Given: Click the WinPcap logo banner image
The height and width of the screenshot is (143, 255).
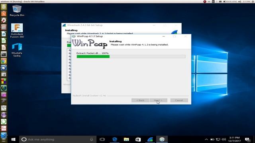Looking at the screenshot, I should point(90,44).
